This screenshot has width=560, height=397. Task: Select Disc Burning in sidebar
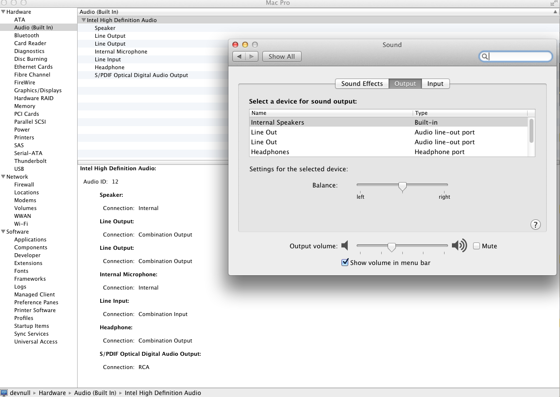click(x=31, y=59)
